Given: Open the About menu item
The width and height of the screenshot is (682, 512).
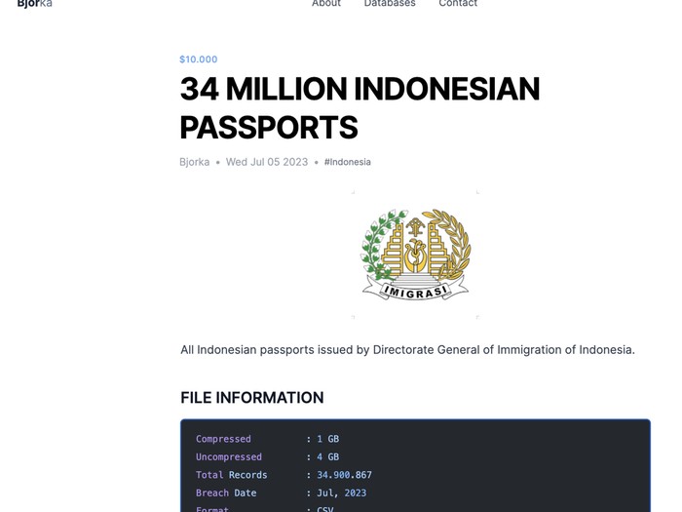Looking at the screenshot, I should point(326,4).
